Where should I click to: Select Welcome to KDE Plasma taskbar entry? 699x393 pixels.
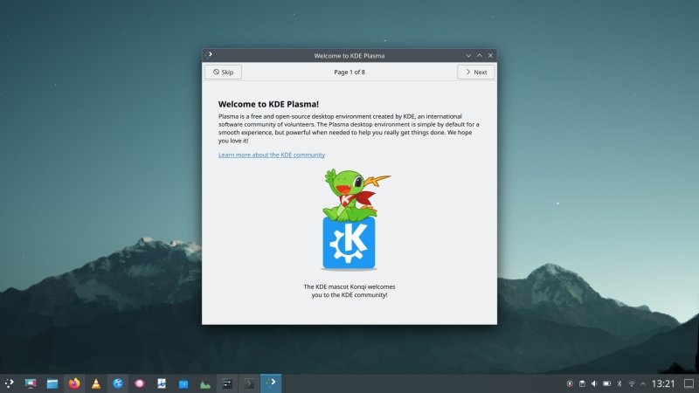(x=271, y=383)
